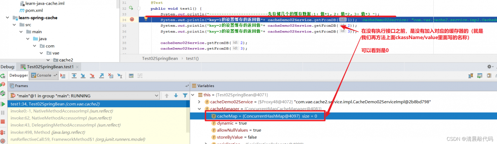497x144 pixels.
Task: Click the Step Over icon
Action: (74, 75)
